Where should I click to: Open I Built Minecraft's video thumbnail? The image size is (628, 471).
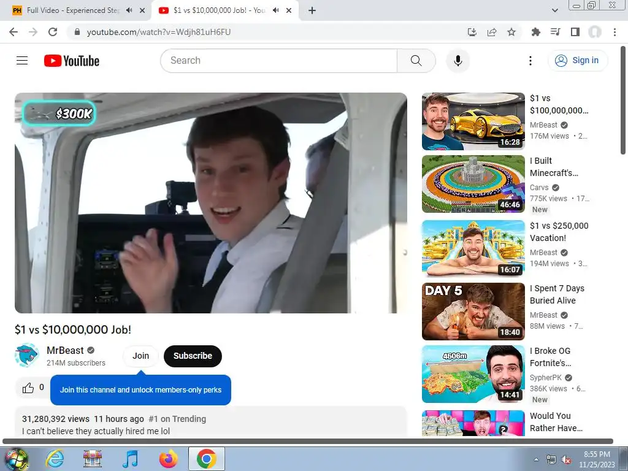(x=473, y=184)
